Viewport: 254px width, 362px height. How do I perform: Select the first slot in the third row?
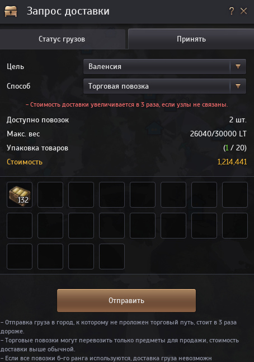tap(20, 256)
